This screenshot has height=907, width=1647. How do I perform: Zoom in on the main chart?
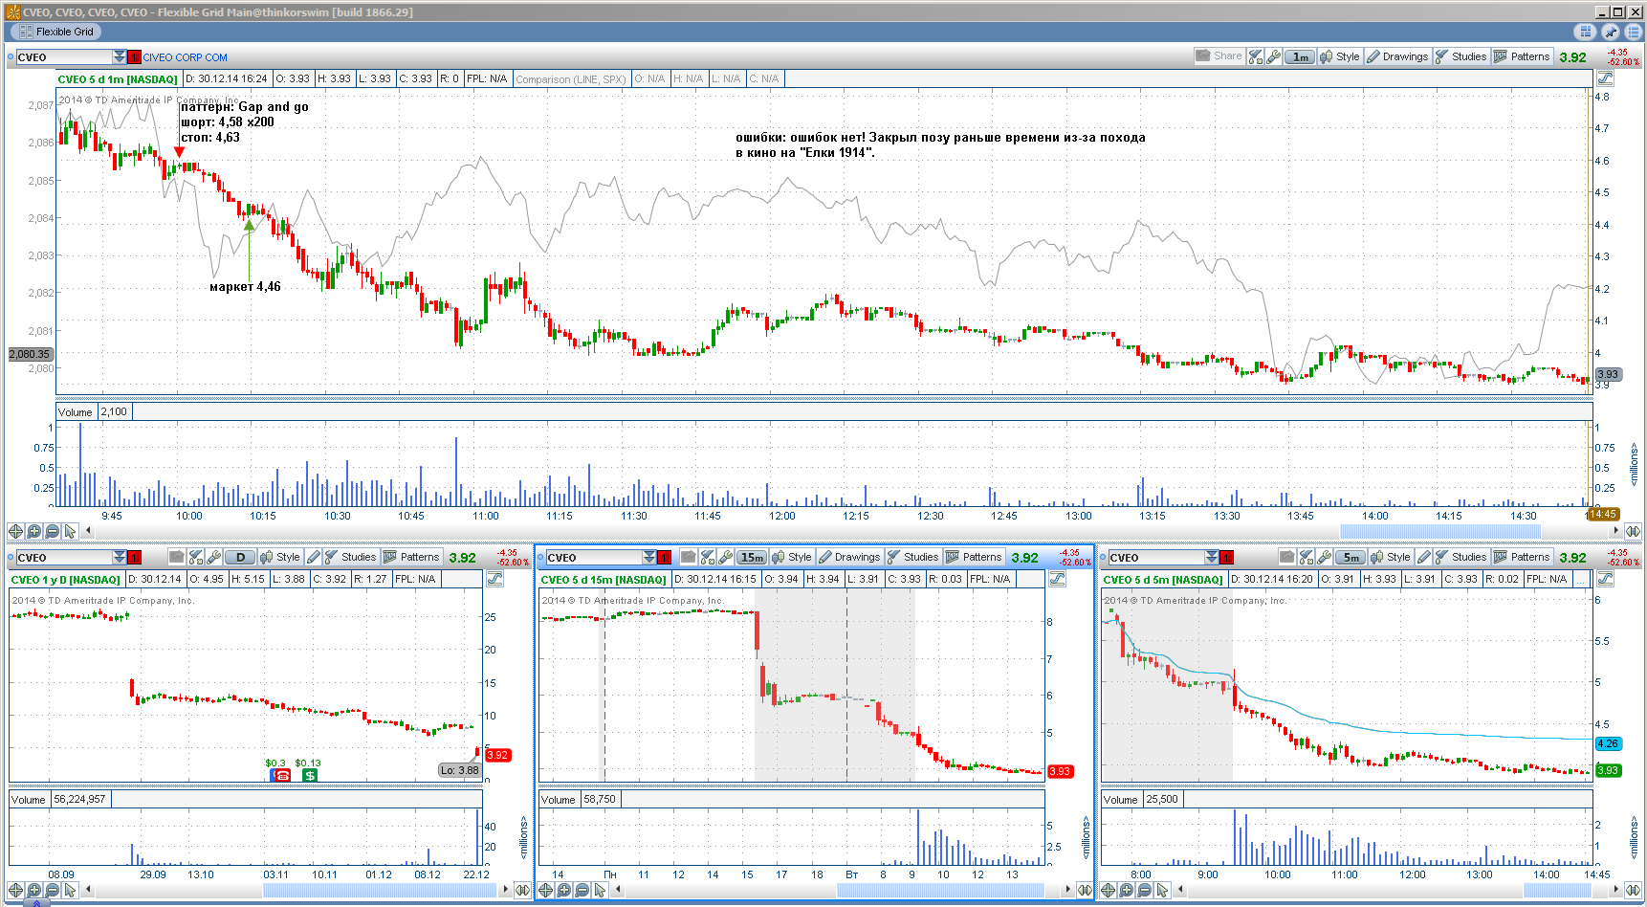coord(34,531)
